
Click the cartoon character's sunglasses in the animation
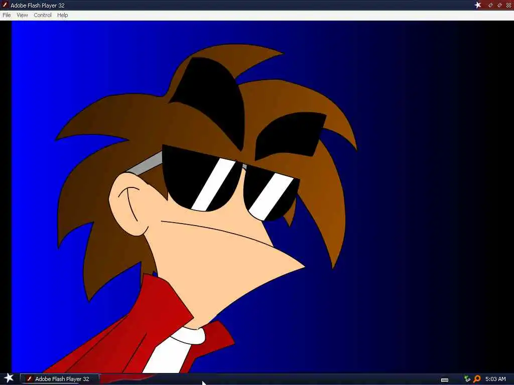(230, 182)
